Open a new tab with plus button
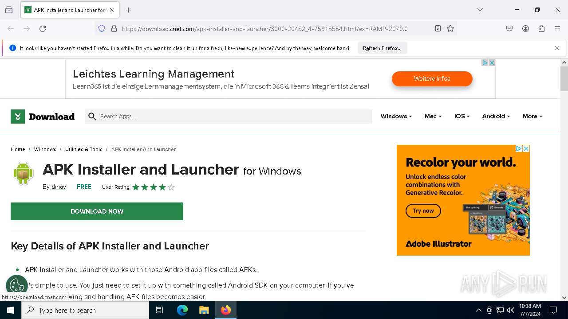The image size is (568, 319). click(x=129, y=10)
